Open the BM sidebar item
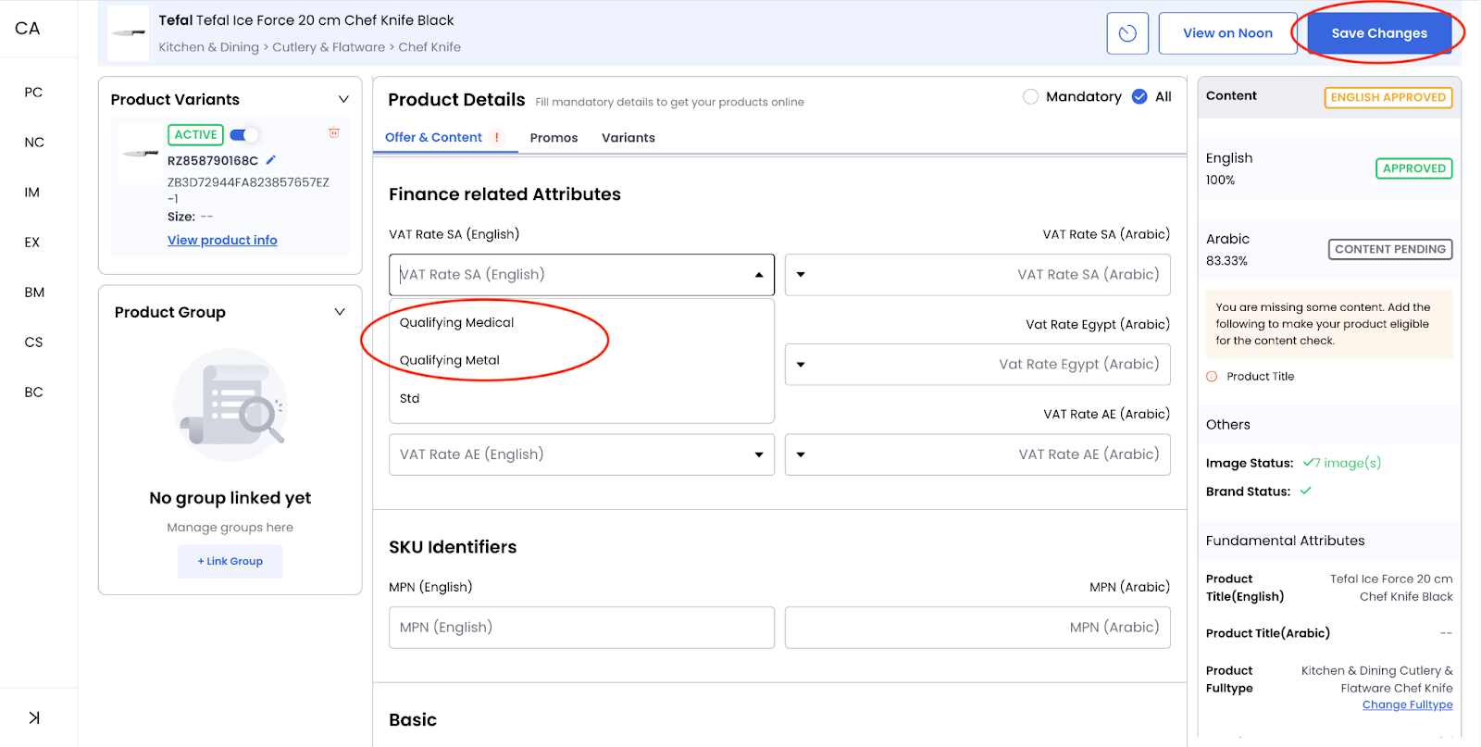 [34, 293]
